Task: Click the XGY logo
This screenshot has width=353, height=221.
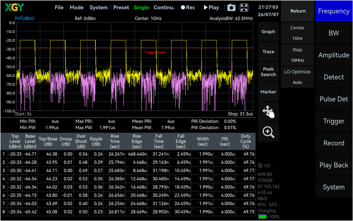Action: [x=14, y=7]
